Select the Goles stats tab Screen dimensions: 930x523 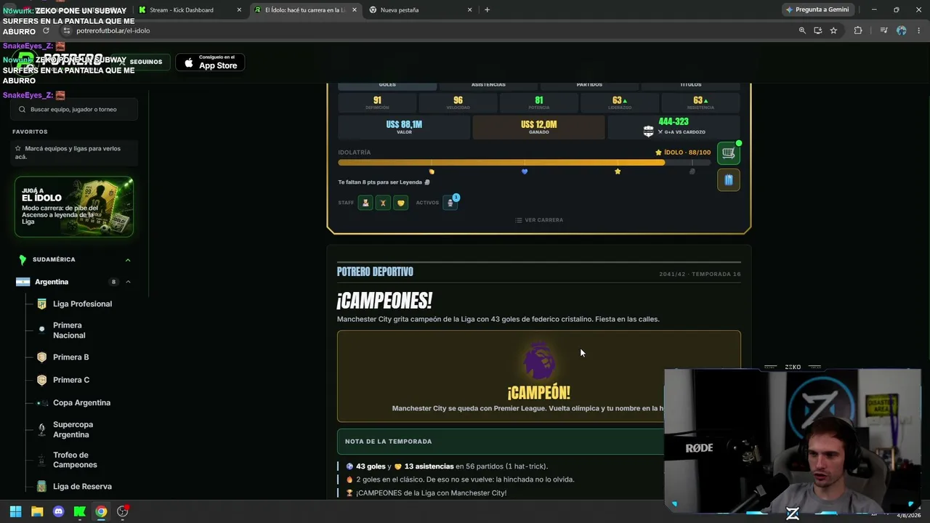tap(387, 84)
